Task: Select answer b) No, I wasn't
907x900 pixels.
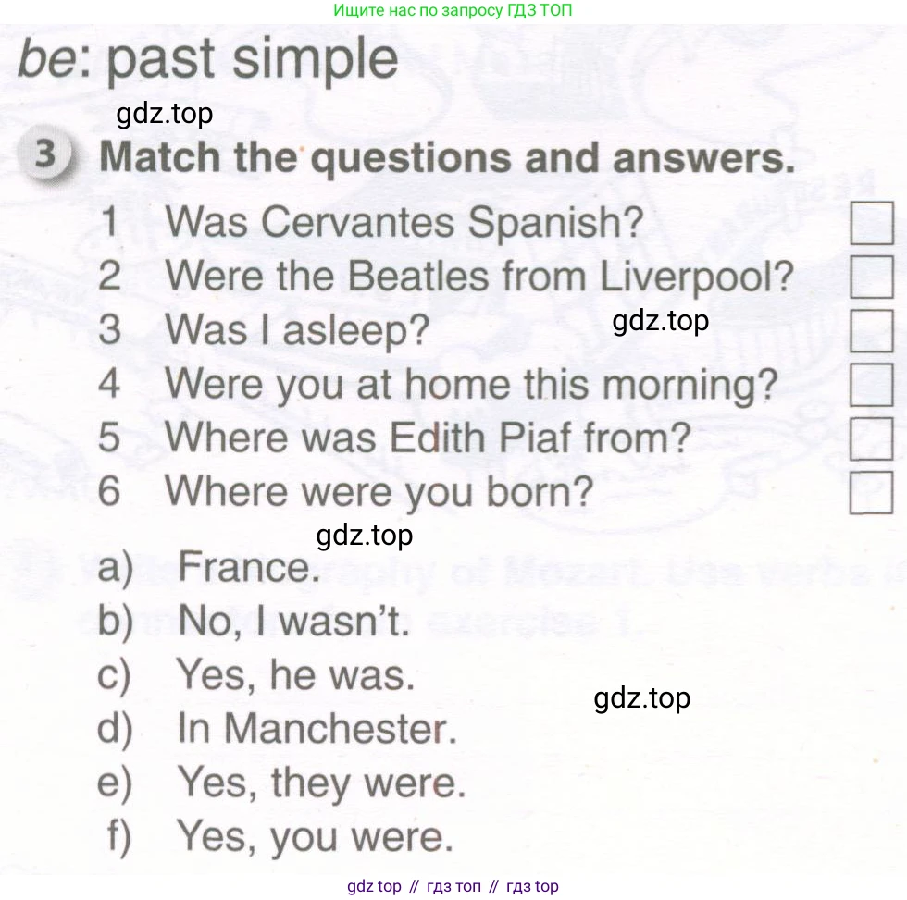Action: pos(254,621)
